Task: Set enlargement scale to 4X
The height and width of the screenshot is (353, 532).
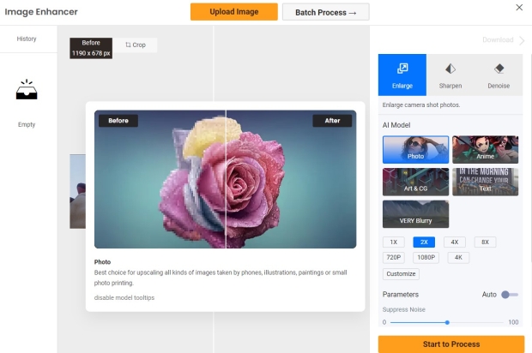Action: point(455,242)
